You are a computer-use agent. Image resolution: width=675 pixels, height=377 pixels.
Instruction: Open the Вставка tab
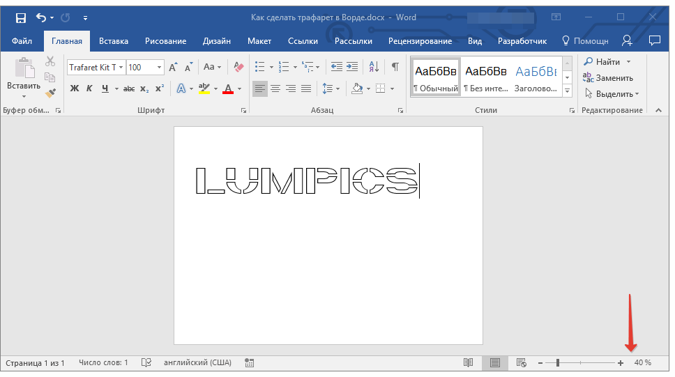click(x=114, y=41)
